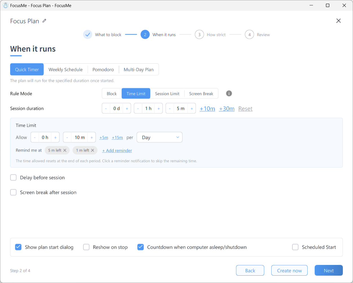Remove the "1 m left" reminder chip
353x283 pixels.
coord(92,150)
